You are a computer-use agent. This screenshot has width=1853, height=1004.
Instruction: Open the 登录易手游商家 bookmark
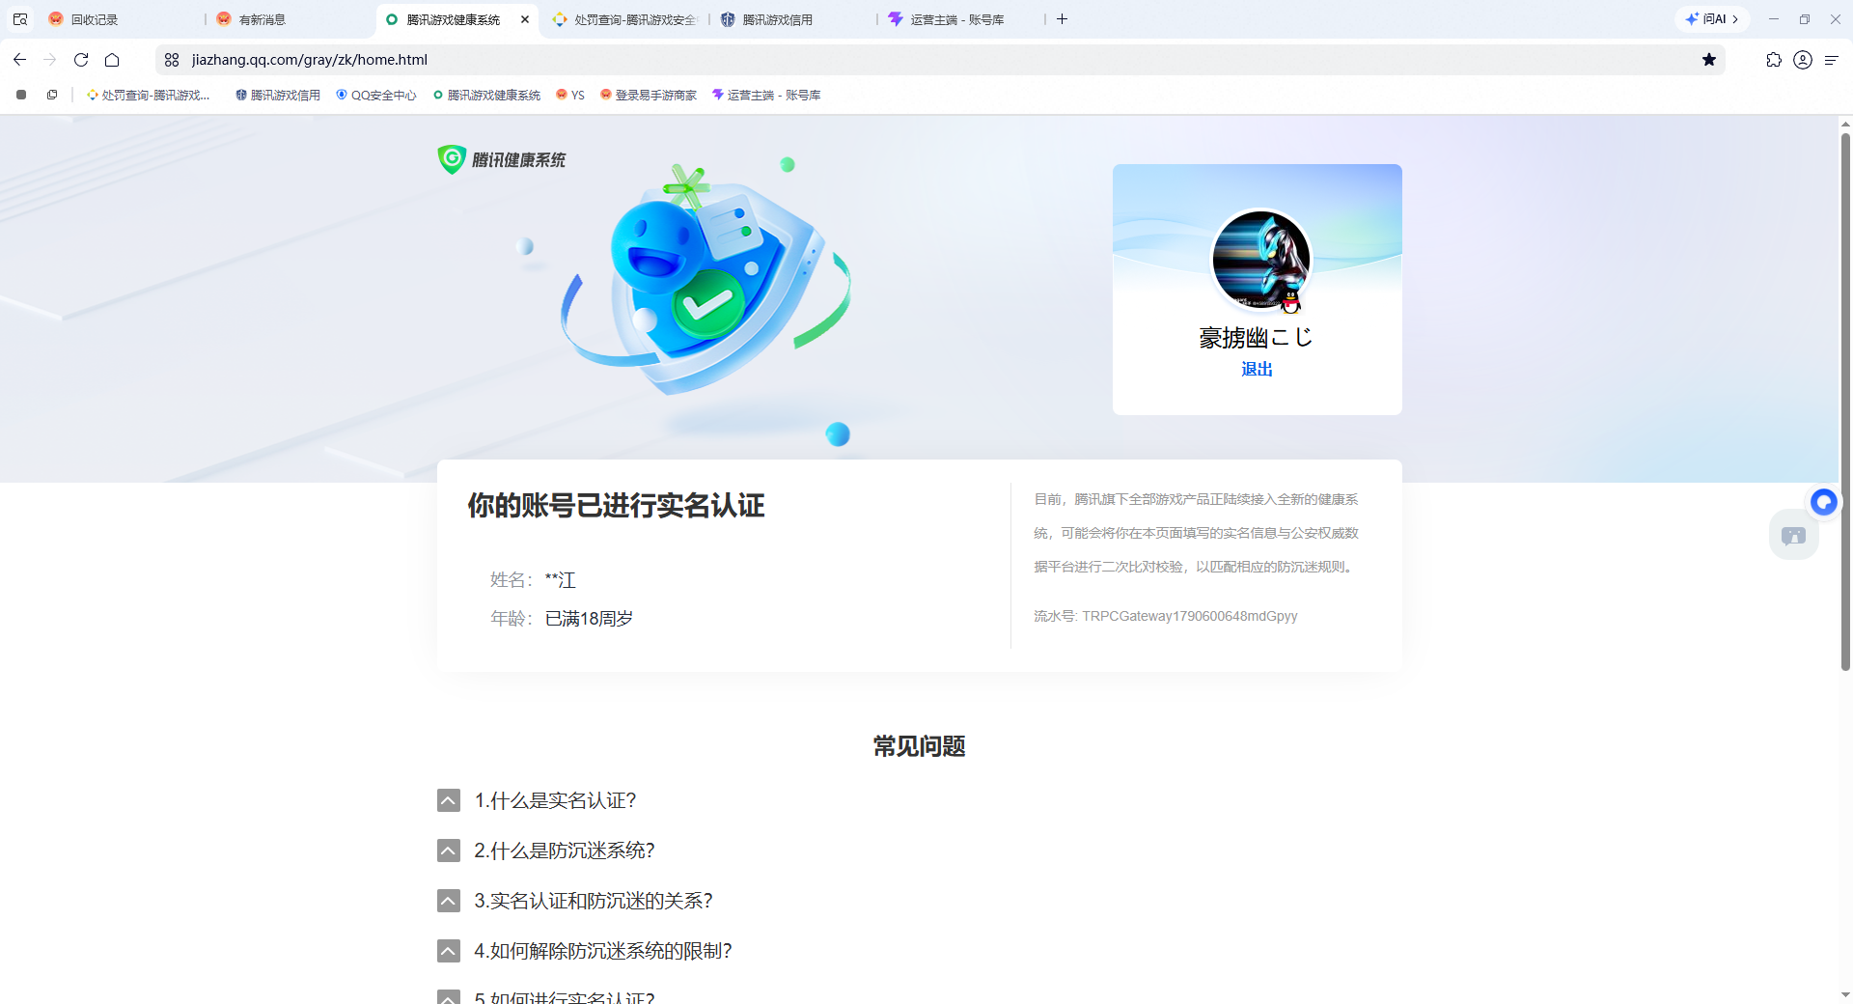(648, 95)
